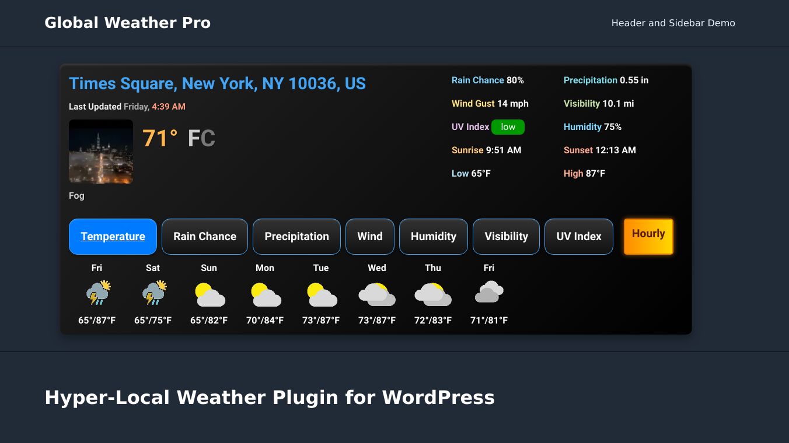Viewport: 789px width, 443px height.
Task: Click the 65°/75°F forecast temperature
Action: point(153,321)
